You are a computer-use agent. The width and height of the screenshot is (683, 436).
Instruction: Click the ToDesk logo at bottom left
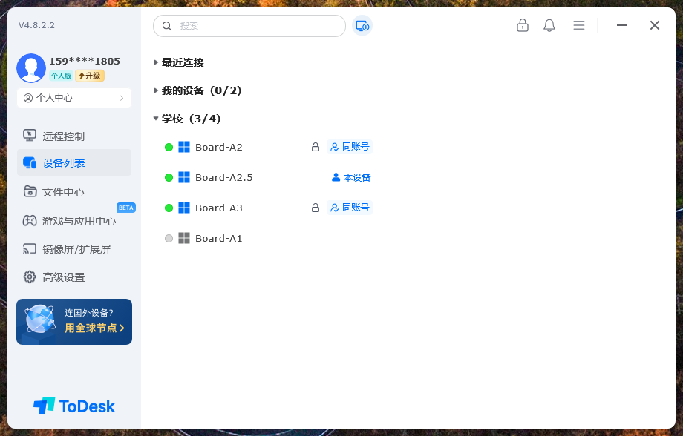(x=74, y=406)
